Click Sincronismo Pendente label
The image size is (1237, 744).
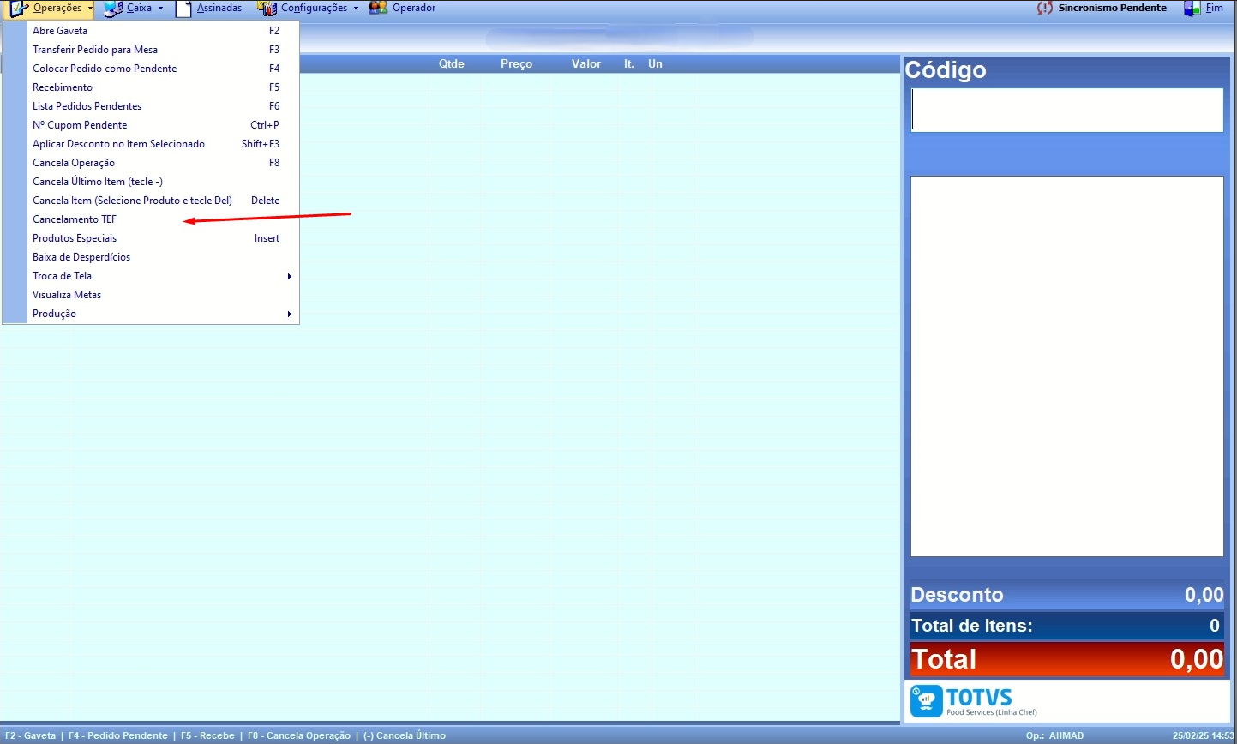1112,8
